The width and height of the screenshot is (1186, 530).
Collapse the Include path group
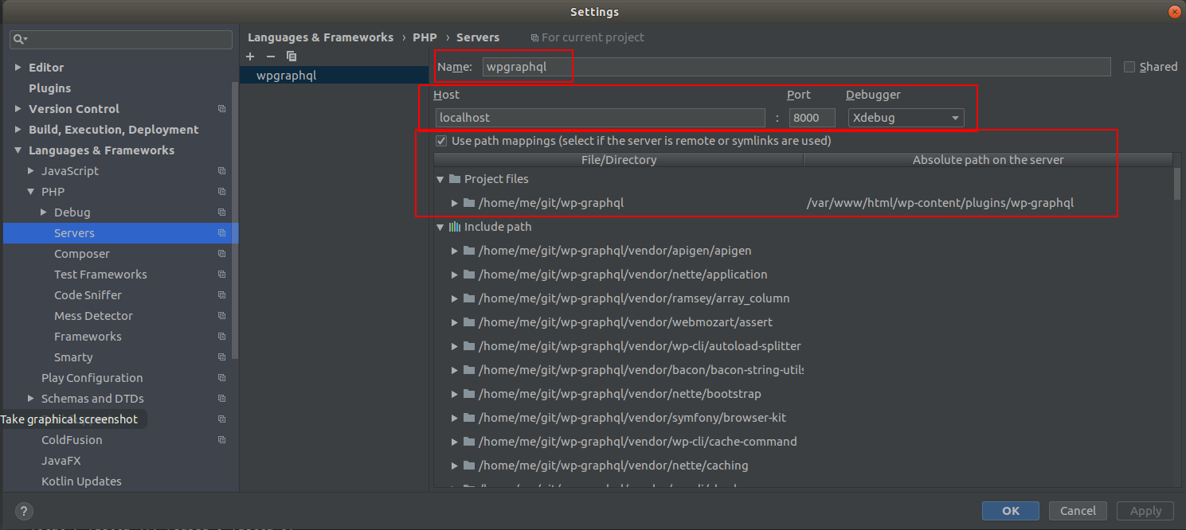click(440, 227)
